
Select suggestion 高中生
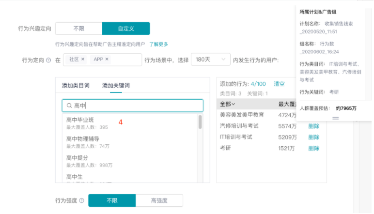130,177
